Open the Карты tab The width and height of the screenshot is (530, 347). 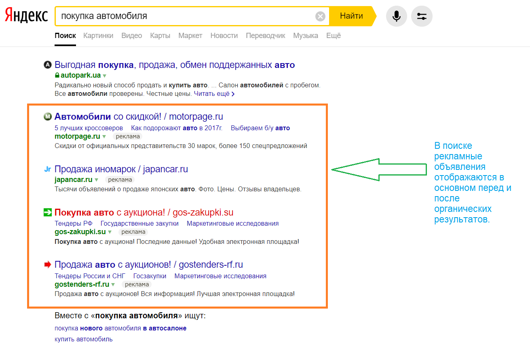coord(160,36)
